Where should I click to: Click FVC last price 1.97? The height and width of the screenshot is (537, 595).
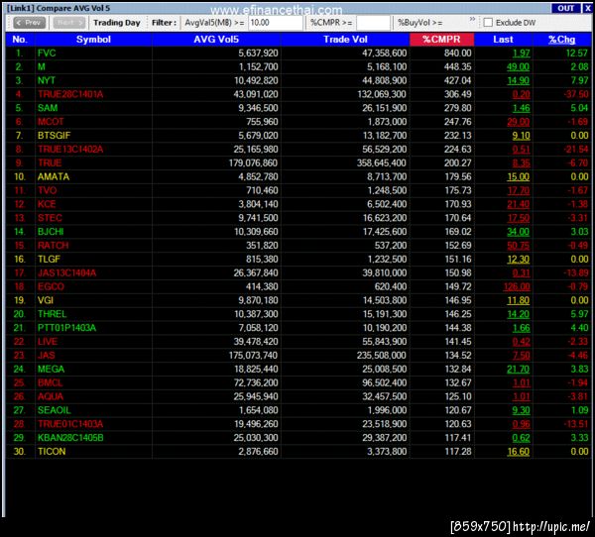pos(521,54)
